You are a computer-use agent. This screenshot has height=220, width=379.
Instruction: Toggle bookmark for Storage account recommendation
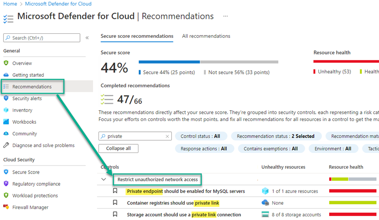click(115, 215)
